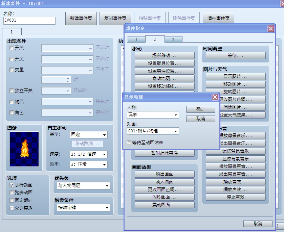Image resolution: width=284 pixels, height=232 pixels.
Task: Click 新建事件页 button
Action: pyautogui.click(x=81, y=18)
